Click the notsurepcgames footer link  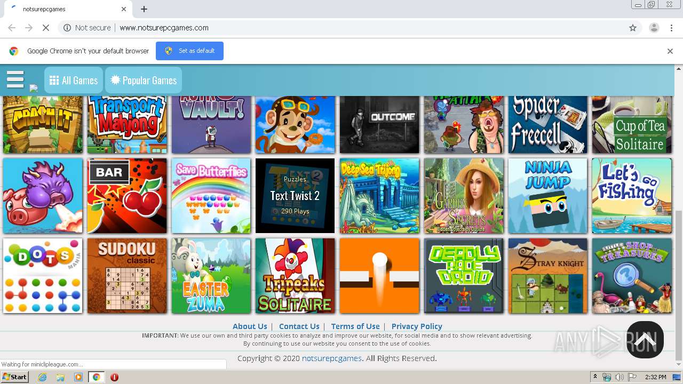pyautogui.click(x=332, y=358)
